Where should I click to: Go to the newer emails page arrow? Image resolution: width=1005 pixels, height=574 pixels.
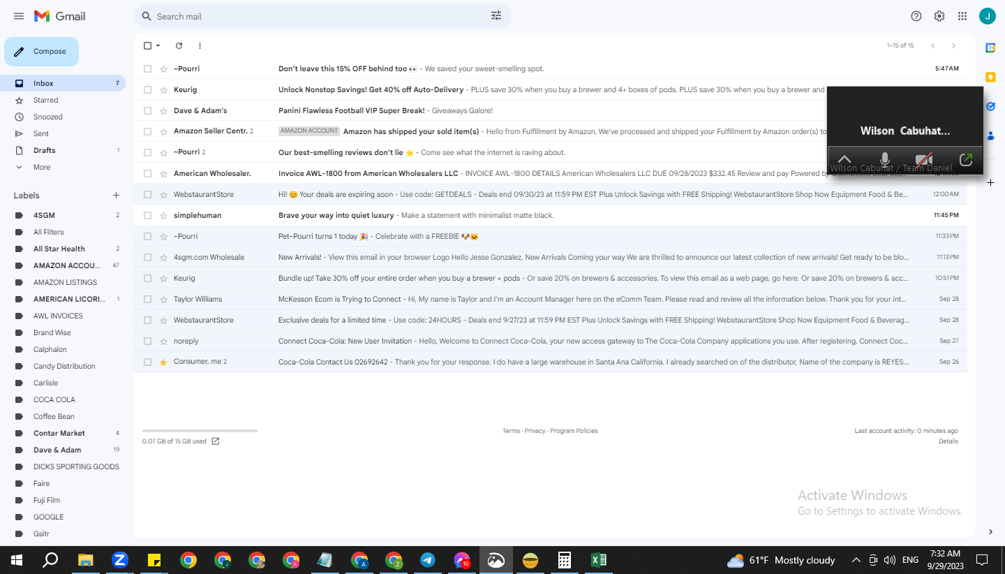(x=932, y=45)
